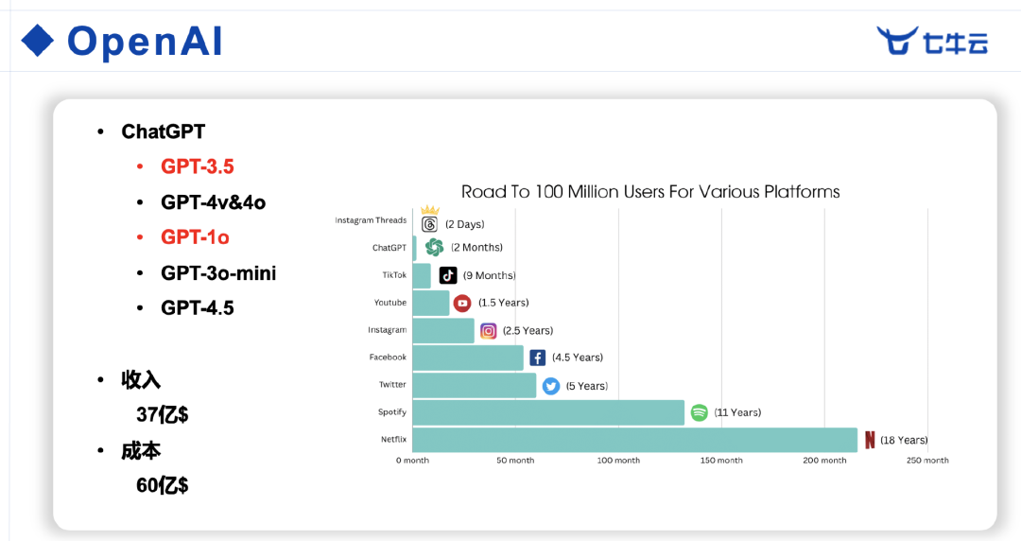Image resolution: width=1021 pixels, height=541 pixels.
Task: Click the Twitter axis label
Action: pos(392,385)
